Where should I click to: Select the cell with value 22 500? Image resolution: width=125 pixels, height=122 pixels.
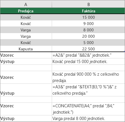(88, 49)
